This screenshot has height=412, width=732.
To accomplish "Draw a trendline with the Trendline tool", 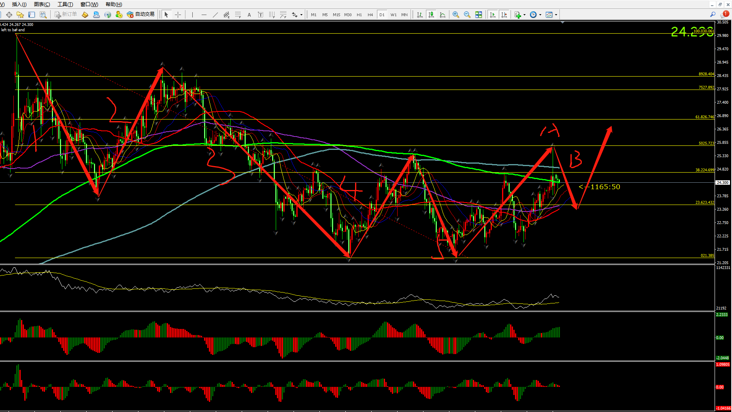I will (x=215, y=15).
